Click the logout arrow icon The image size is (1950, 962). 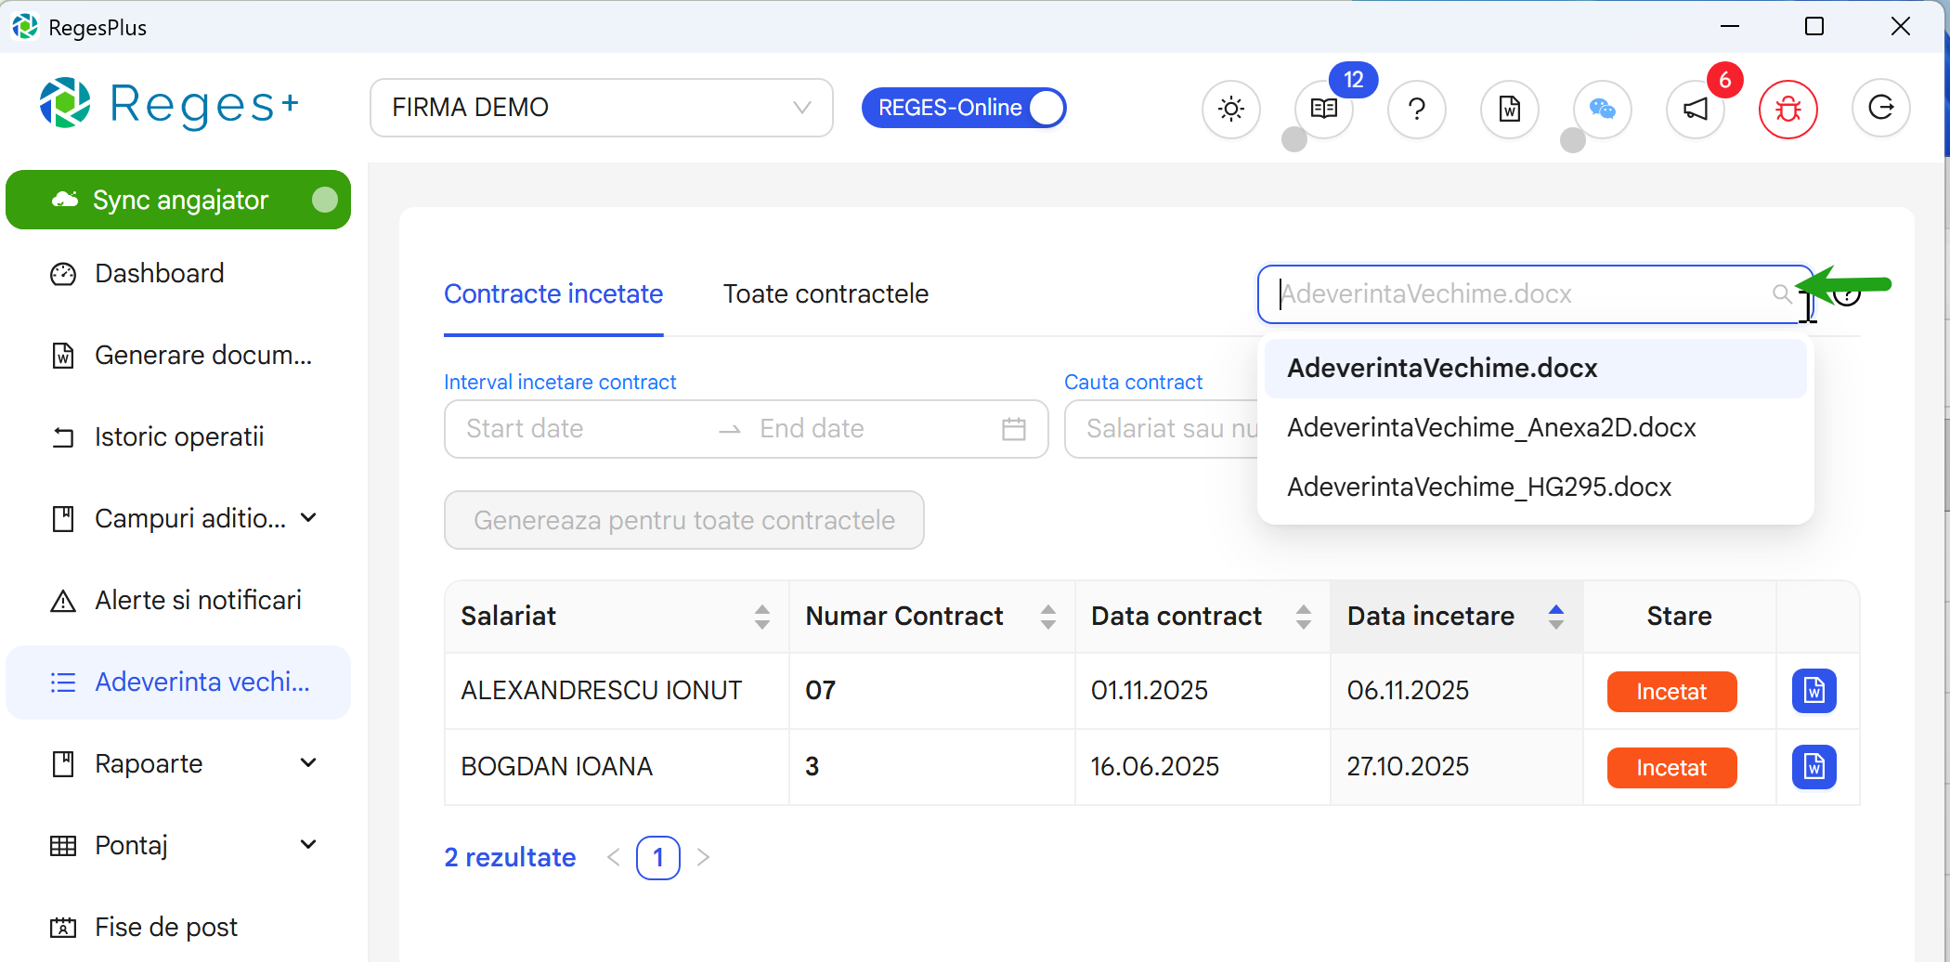pyautogui.click(x=1880, y=109)
